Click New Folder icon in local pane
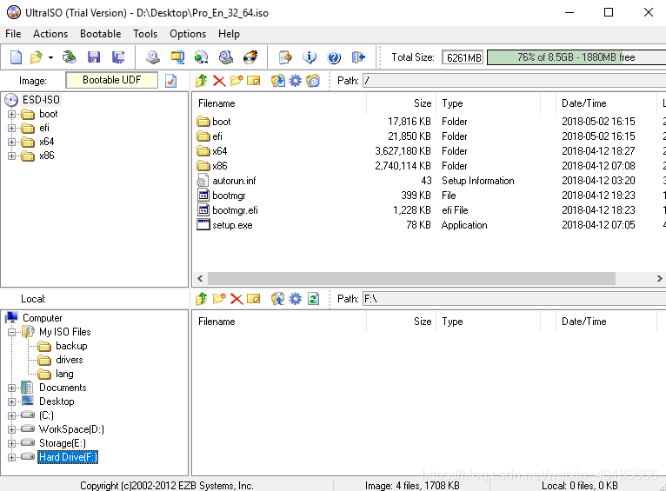Image resolution: width=666 pixels, height=491 pixels. point(219,299)
